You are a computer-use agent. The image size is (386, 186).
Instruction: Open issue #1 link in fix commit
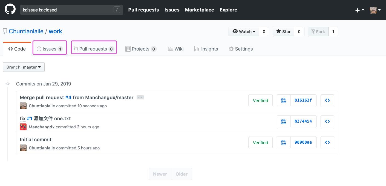coord(30,119)
